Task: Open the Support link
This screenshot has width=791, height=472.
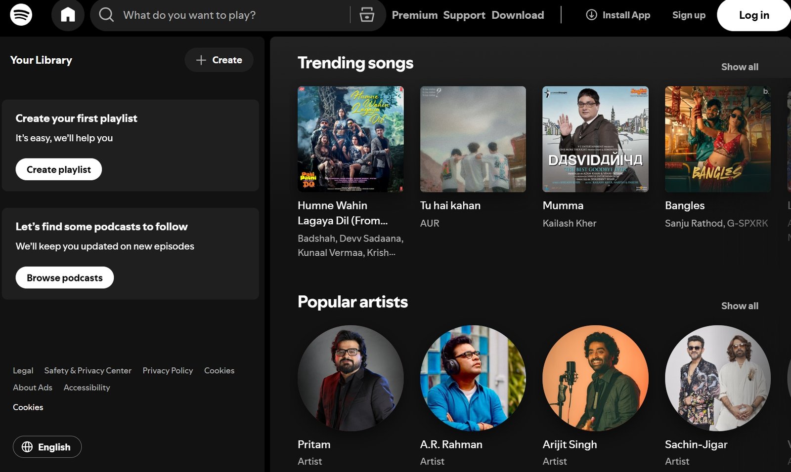Action: click(x=464, y=15)
